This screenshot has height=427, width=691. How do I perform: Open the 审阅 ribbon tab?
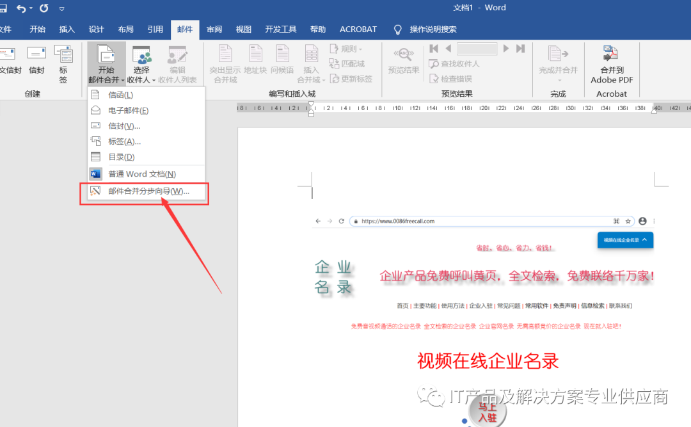[x=214, y=29]
